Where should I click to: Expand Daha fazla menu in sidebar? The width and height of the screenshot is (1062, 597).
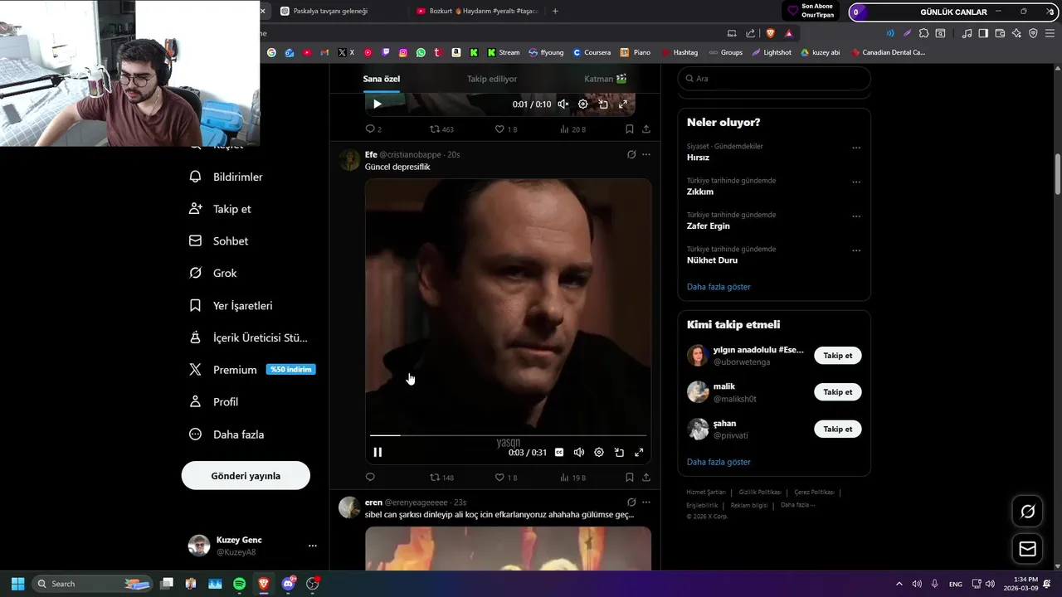[x=227, y=434]
